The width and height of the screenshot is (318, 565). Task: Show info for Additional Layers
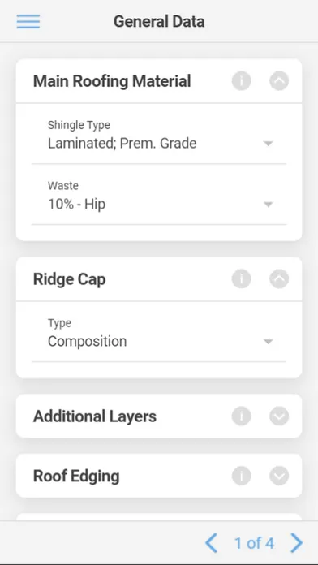[x=241, y=416]
